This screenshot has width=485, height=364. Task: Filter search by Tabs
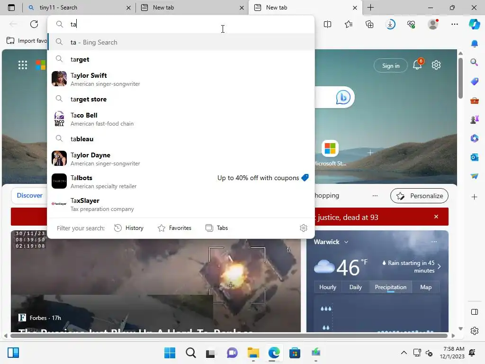point(216,228)
